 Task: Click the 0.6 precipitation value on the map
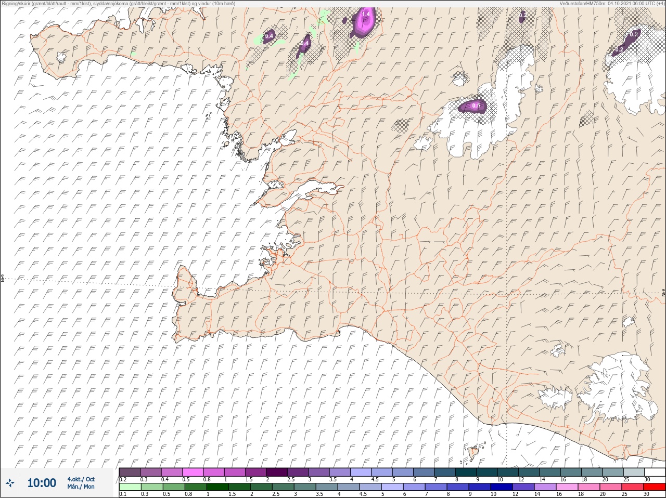point(476,106)
